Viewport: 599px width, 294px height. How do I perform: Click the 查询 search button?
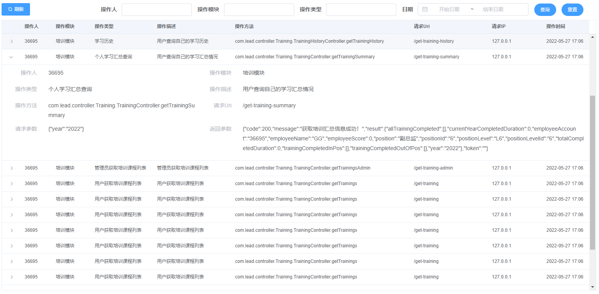tap(545, 10)
